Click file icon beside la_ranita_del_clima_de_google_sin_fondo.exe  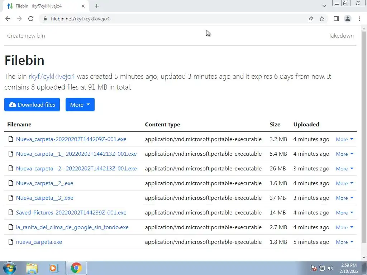pyautogui.click(x=11, y=227)
